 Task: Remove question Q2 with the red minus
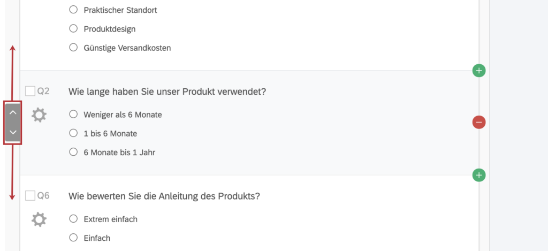(x=479, y=123)
